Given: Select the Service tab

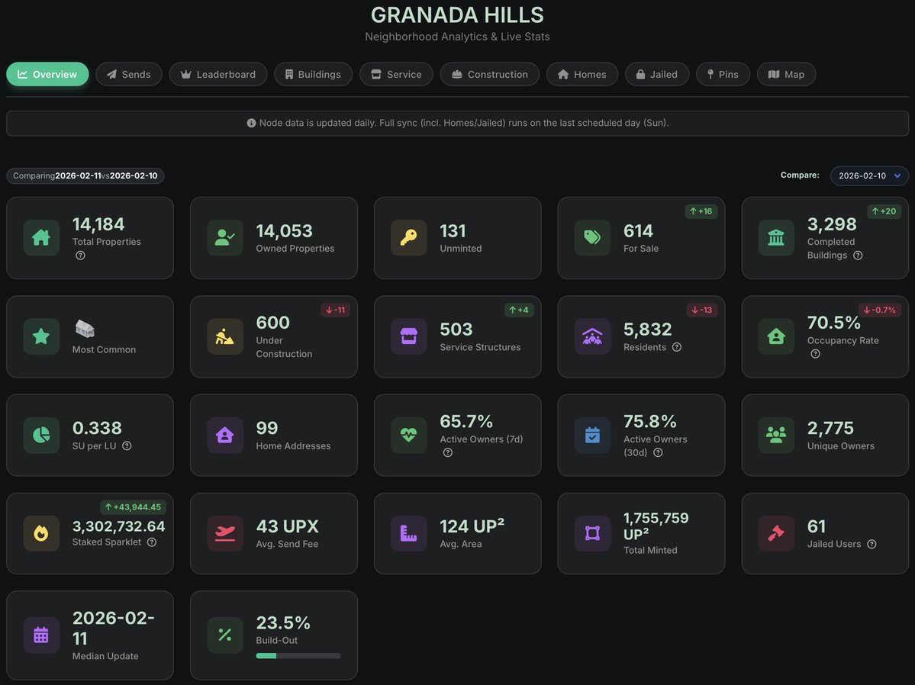Looking at the screenshot, I should point(396,74).
